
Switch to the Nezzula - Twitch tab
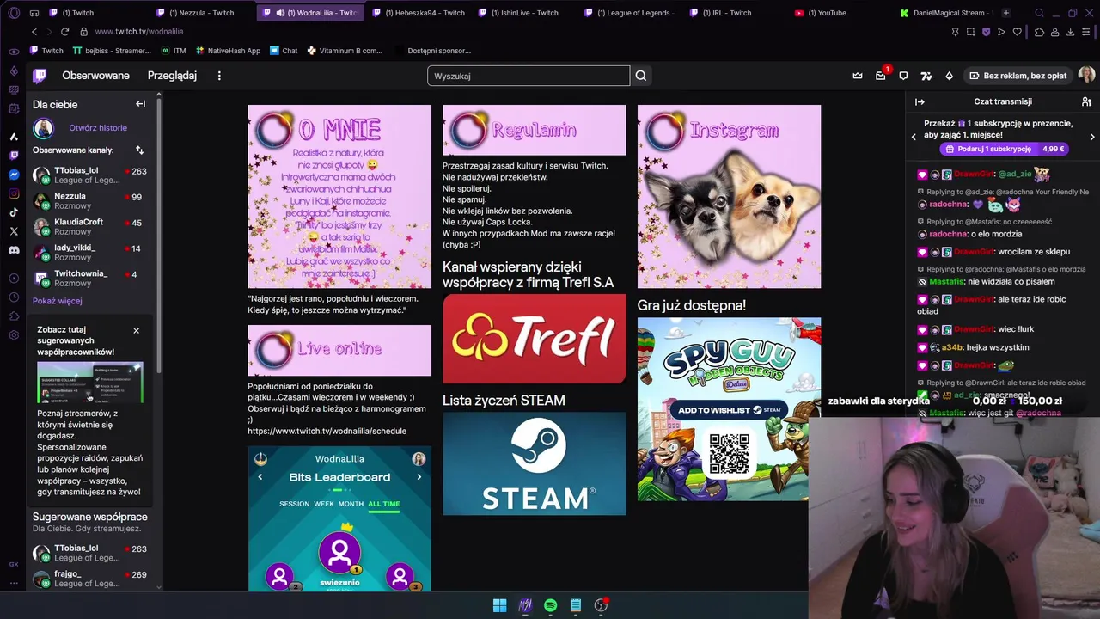click(x=201, y=13)
